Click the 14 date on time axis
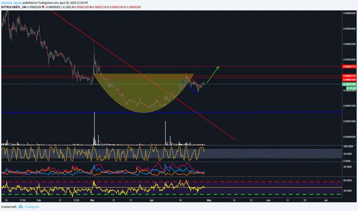 [234, 200]
